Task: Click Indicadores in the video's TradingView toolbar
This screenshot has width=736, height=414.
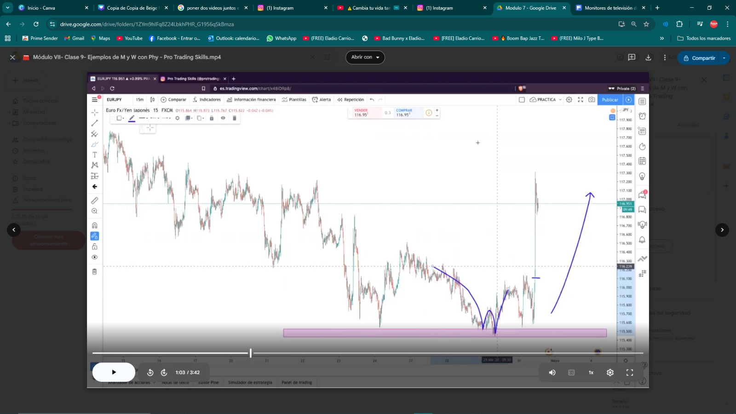Action: [x=207, y=99]
